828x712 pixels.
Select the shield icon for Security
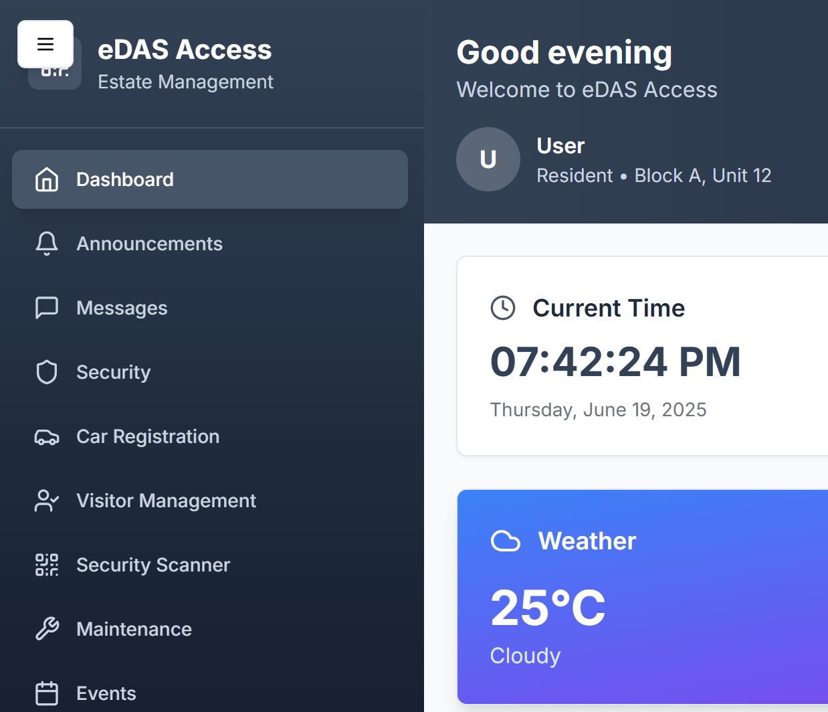(46, 372)
